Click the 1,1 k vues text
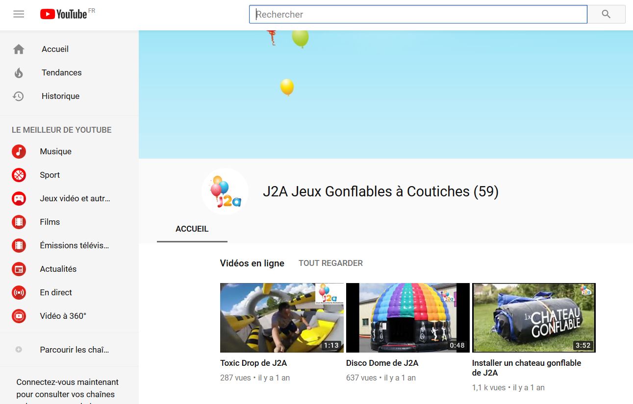Viewport: 633px width, 404px height. (x=489, y=388)
